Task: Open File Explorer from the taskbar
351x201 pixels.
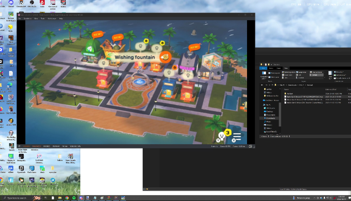Action: (x=60, y=198)
